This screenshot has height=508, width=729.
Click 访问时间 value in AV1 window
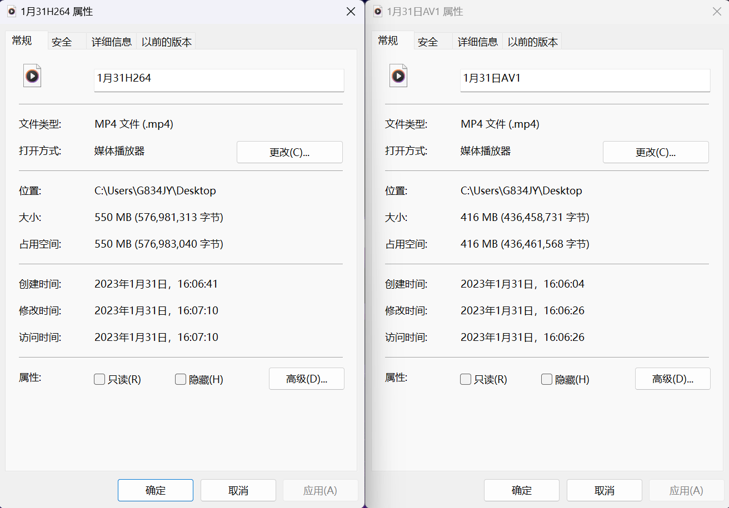click(522, 337)
